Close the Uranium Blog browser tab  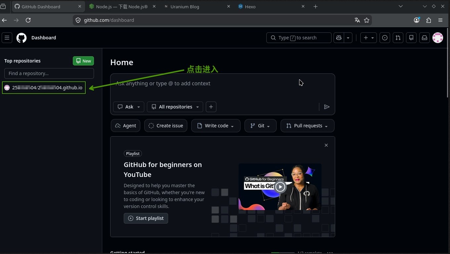pos(229,6)
